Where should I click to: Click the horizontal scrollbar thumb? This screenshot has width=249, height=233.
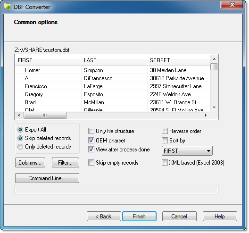point(45,115)
